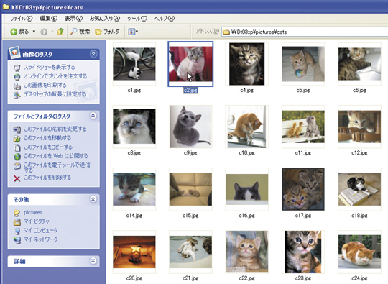Image resolution: width=388 pixels, height=284 pixels.
Task: Click the email envelope icon
Action: pyautogui.click(x=17, y=166)
